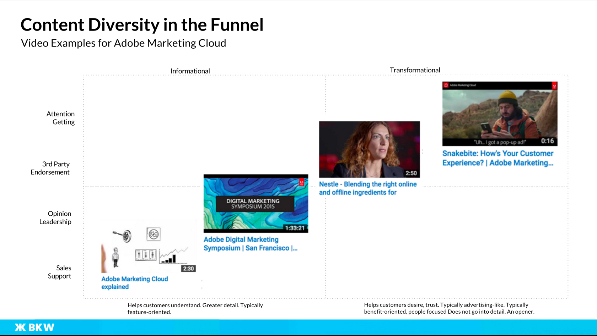597x336 pixels.
Task: Click the Nestle - Blending the right online link
Action: tap(368, 188)
